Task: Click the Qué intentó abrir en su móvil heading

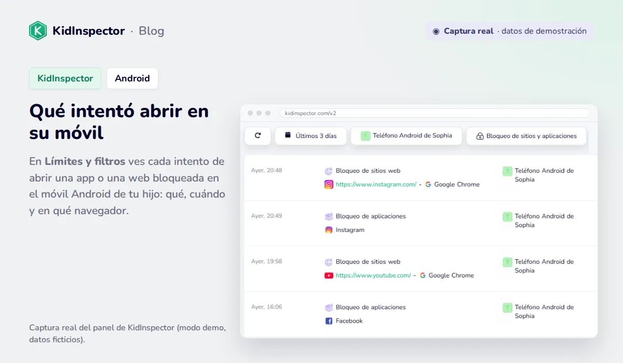Action: pos(119,122)
